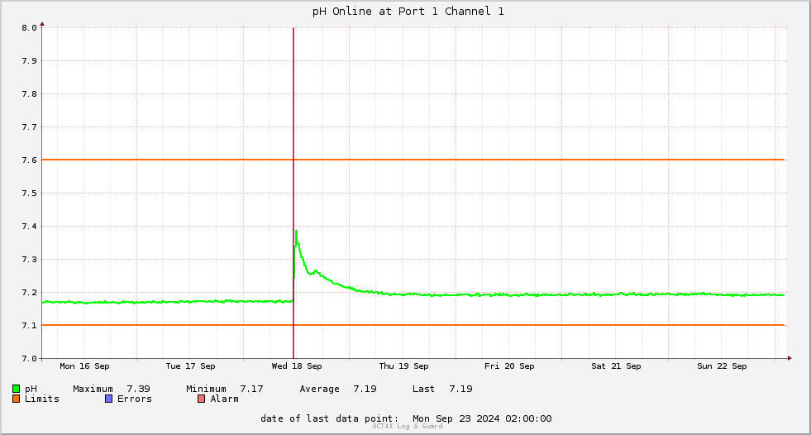The image size is (811, 435).
Task: Click the 7.1 y-axis label
Action: tap(29, 325)
